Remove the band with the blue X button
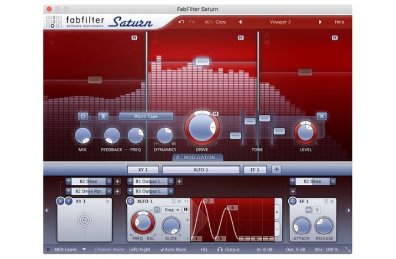The height and width of the screenshot is (259, 396). pos(322,117)
